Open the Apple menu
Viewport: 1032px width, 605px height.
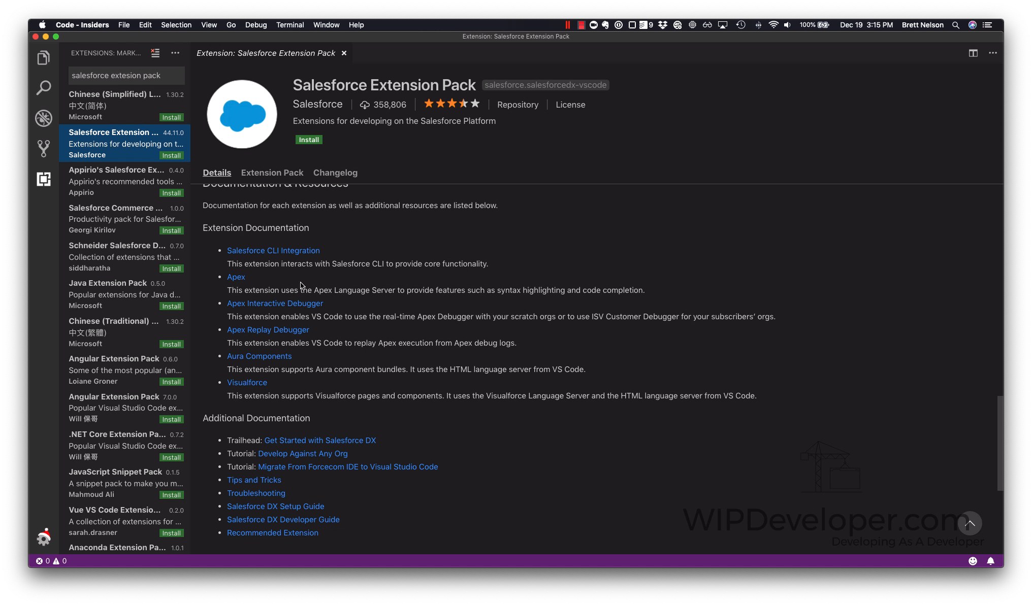(x=42, y=25)
